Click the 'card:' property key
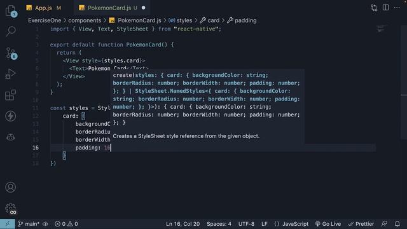This screenshot has height=229, width=407. [71, 116]
